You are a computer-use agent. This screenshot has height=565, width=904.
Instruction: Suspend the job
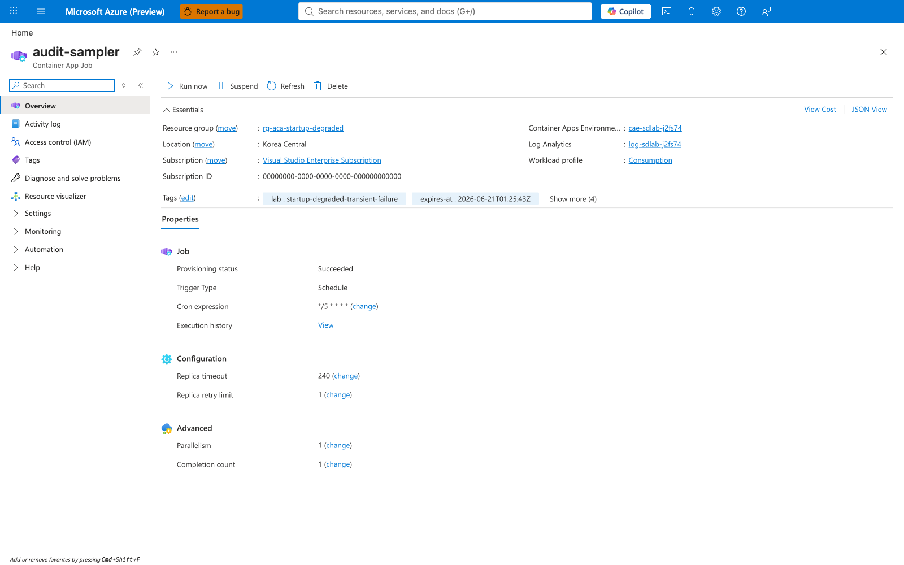click(x=238, y=86)
